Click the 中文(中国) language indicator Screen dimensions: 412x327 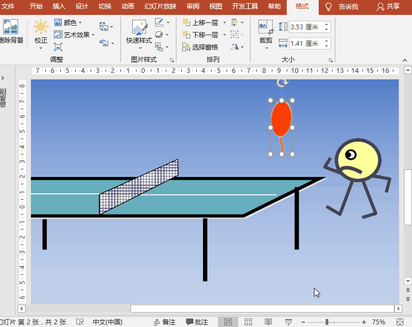click(x=108, y=322)
